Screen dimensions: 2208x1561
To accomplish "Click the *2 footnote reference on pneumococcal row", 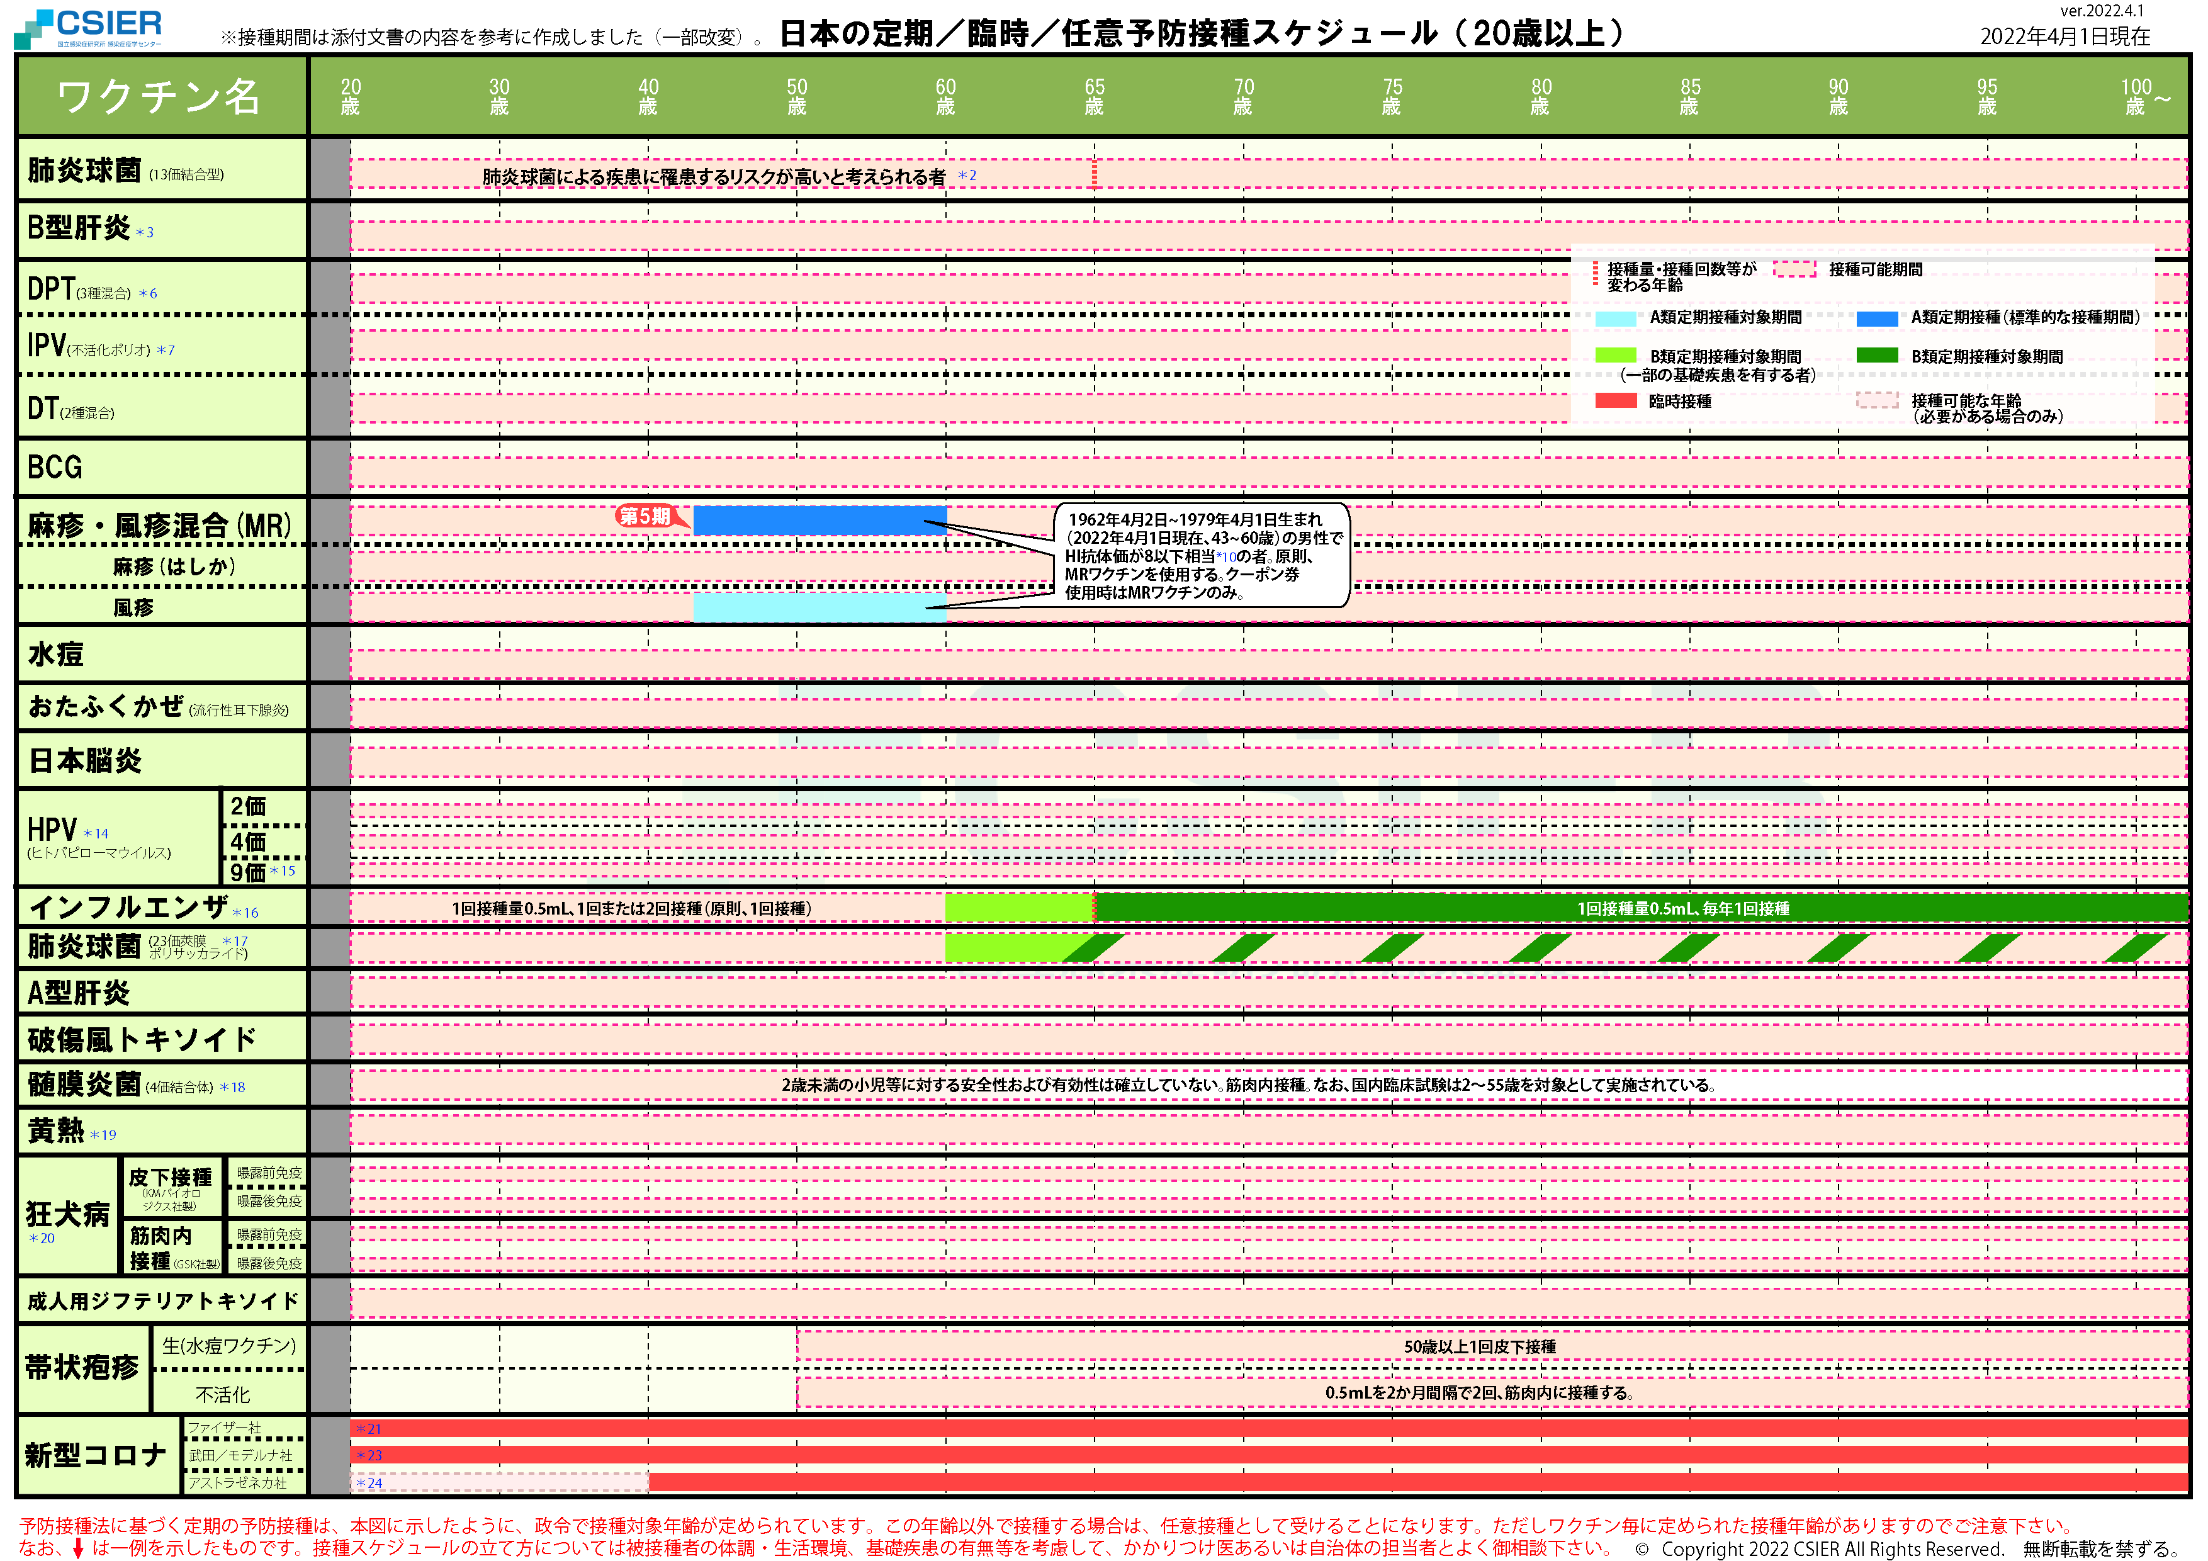I will click(967, 176).
